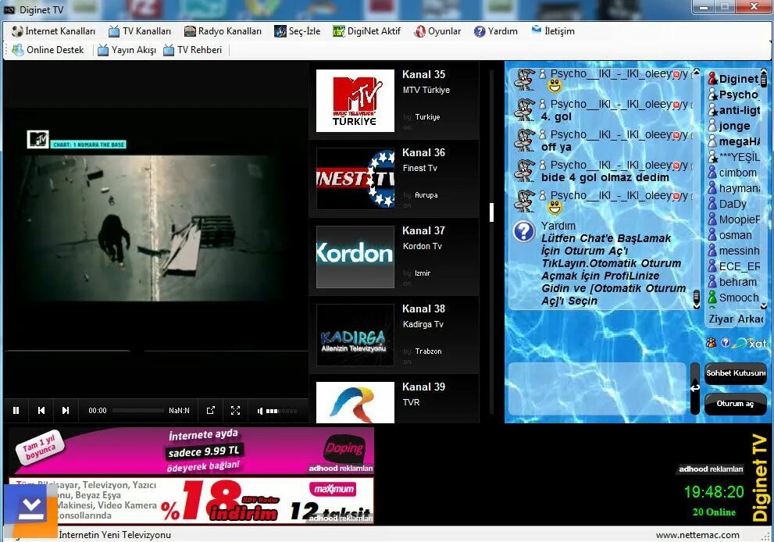
Task: Click the avatar beside 'off ya' message
Action: (524, 141)
